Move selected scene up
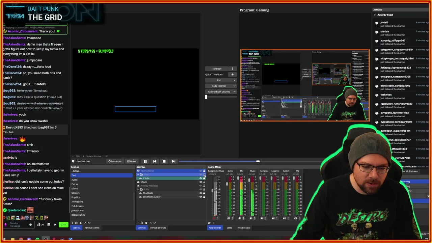The image size is (432, 243). pyautogui.click(x=85, y=223)
